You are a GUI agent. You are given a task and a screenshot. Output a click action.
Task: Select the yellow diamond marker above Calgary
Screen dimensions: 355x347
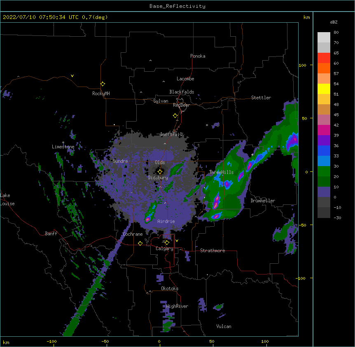point(167,243)
